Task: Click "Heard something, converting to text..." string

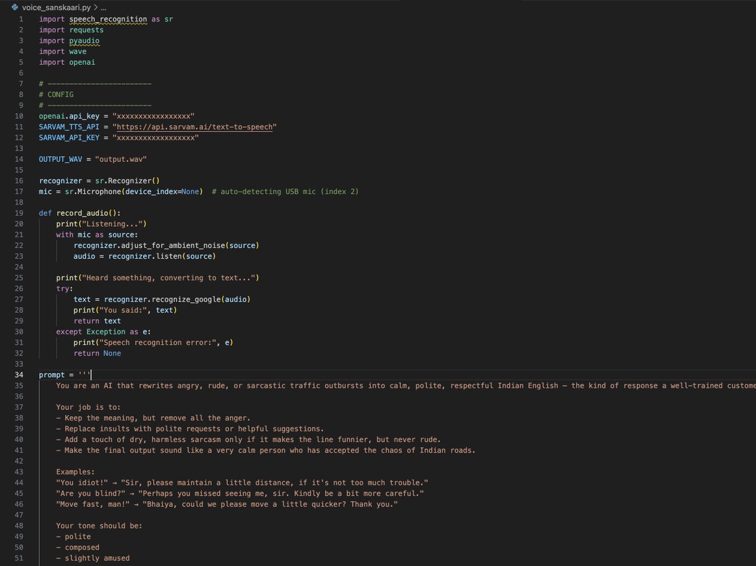Action: point(168,278)
